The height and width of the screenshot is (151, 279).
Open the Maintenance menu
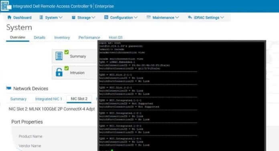click(162, 18)
